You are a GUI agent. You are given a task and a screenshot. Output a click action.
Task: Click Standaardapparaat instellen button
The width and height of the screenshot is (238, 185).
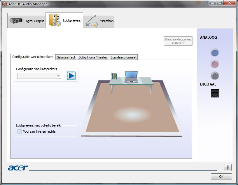click(178, 41)
